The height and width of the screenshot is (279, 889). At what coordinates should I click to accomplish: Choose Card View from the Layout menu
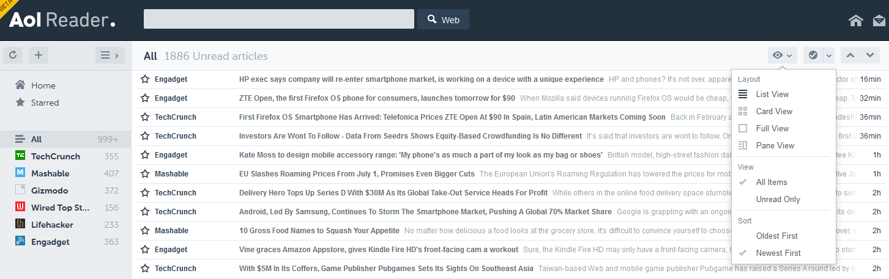(x=774, y=111)
